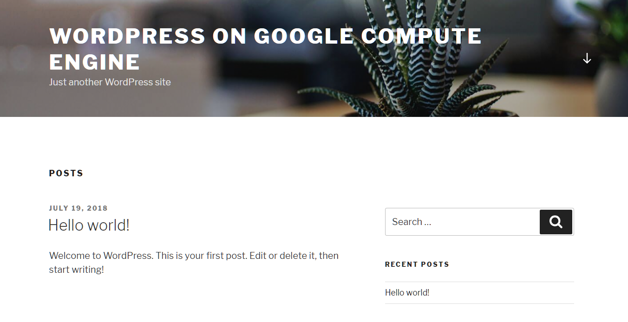This screenshot has height=322, width=628.
Task: Click the 'Welcome to WordPress' excerpt paragraph
Action: (x=194, y=263)
